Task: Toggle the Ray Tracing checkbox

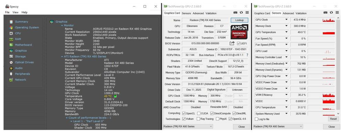Action: [x=198, y=119]
